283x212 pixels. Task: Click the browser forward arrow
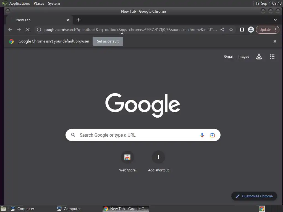19,30
